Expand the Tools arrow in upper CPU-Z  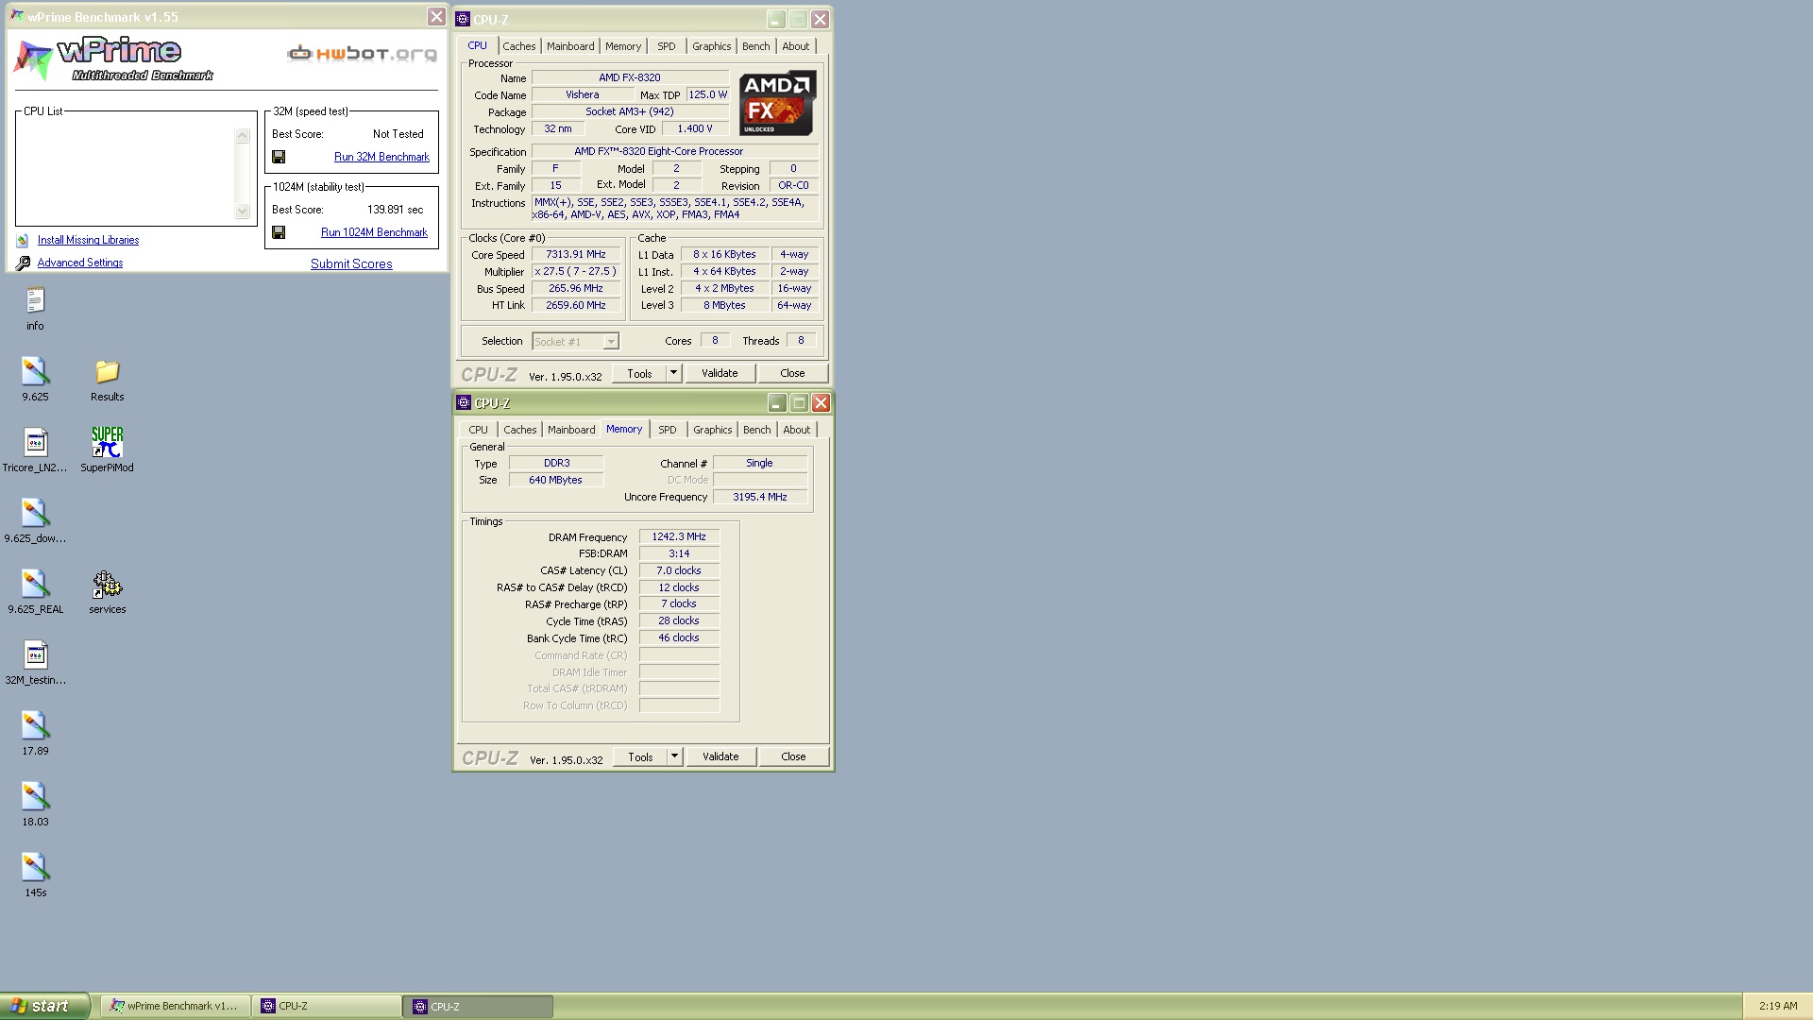coord(673,373)
